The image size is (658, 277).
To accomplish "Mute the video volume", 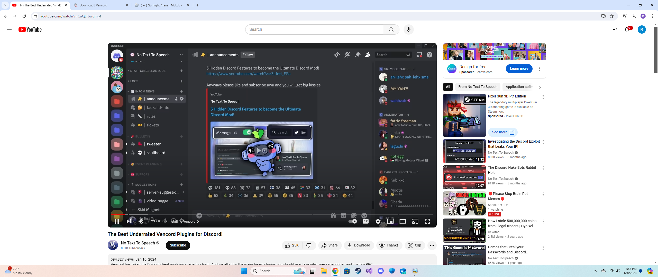I will [141, 221].
